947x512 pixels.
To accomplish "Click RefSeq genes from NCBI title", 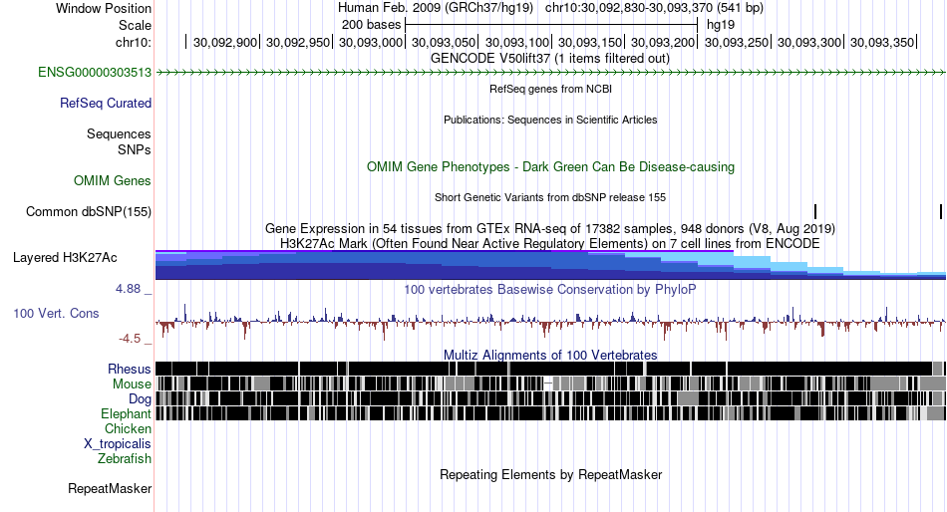I will [x=550, y=89].
